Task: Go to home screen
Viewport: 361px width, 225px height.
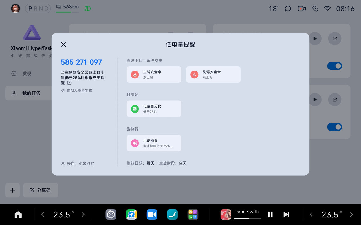Action: (18, 215)
